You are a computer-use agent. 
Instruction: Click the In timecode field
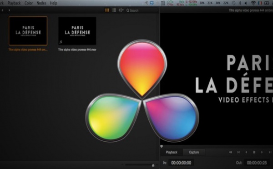181,163
